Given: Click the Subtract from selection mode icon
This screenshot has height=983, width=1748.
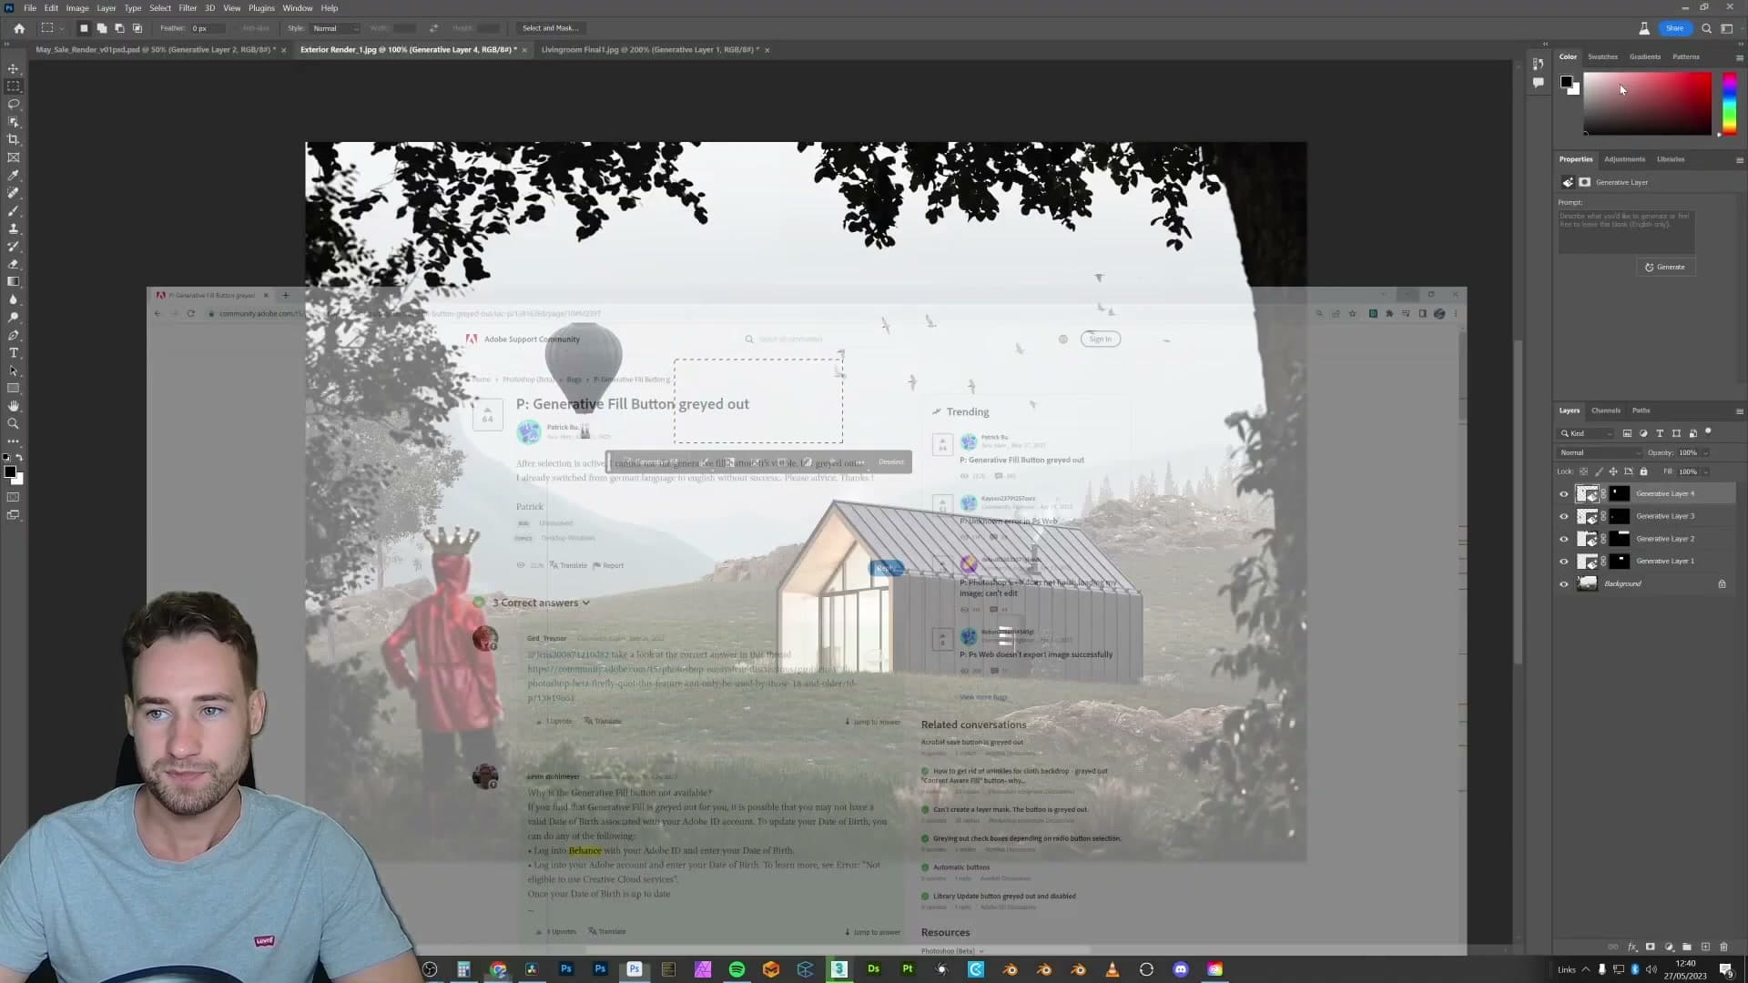Looking at the screenshot, I should click(119, 28).
